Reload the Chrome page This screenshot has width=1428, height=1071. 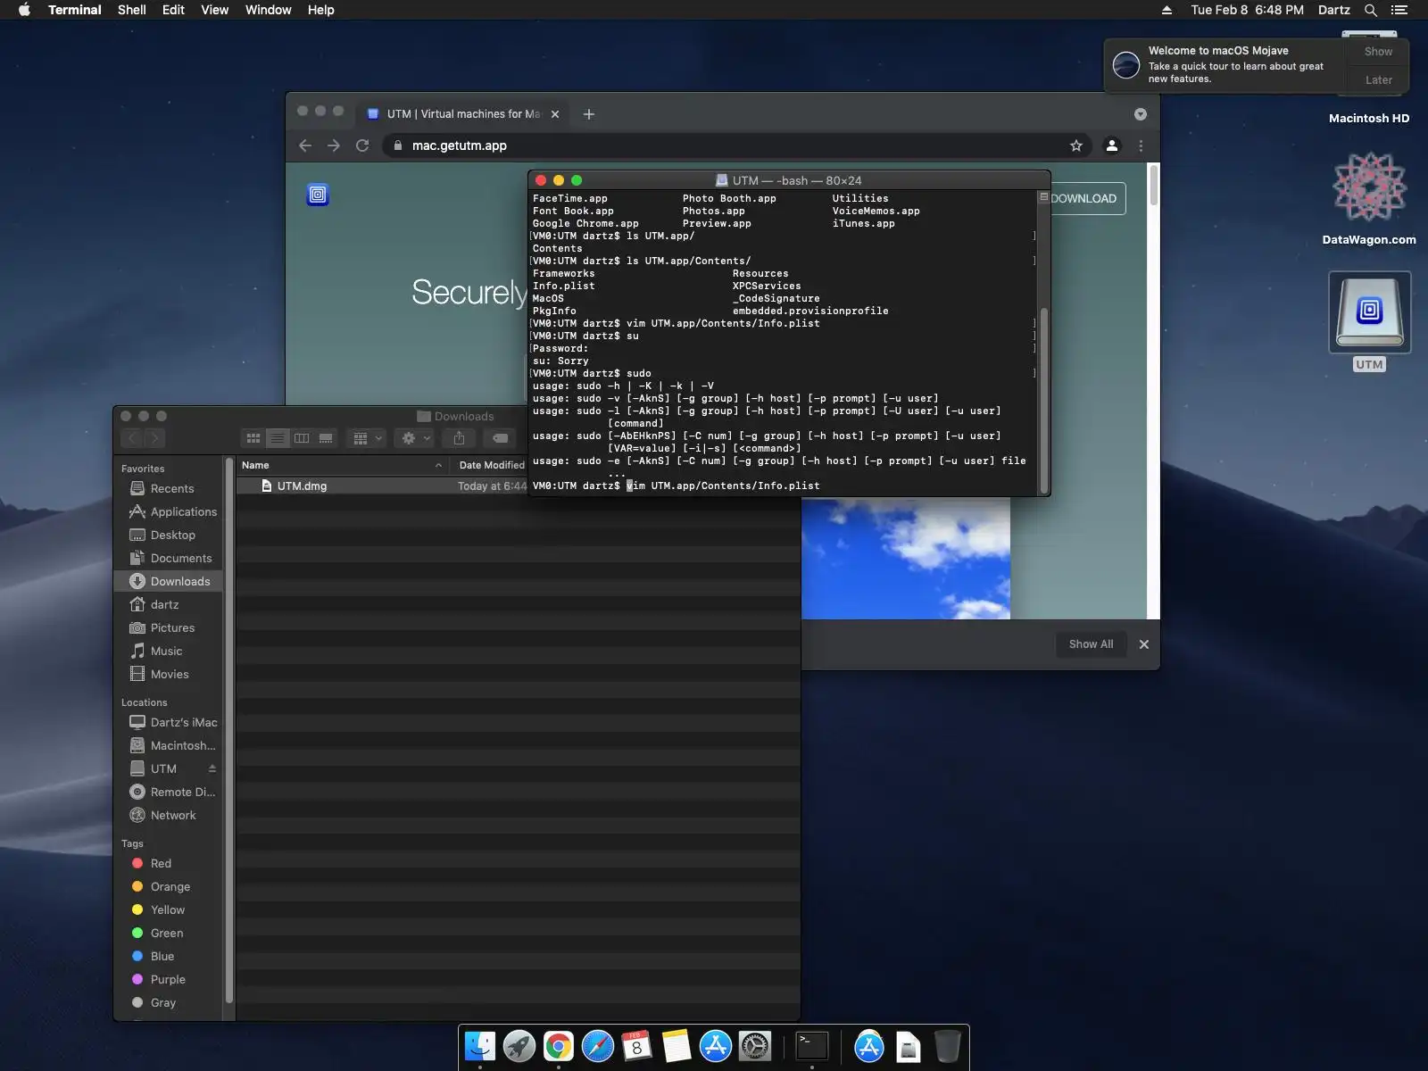coord(362,145)
